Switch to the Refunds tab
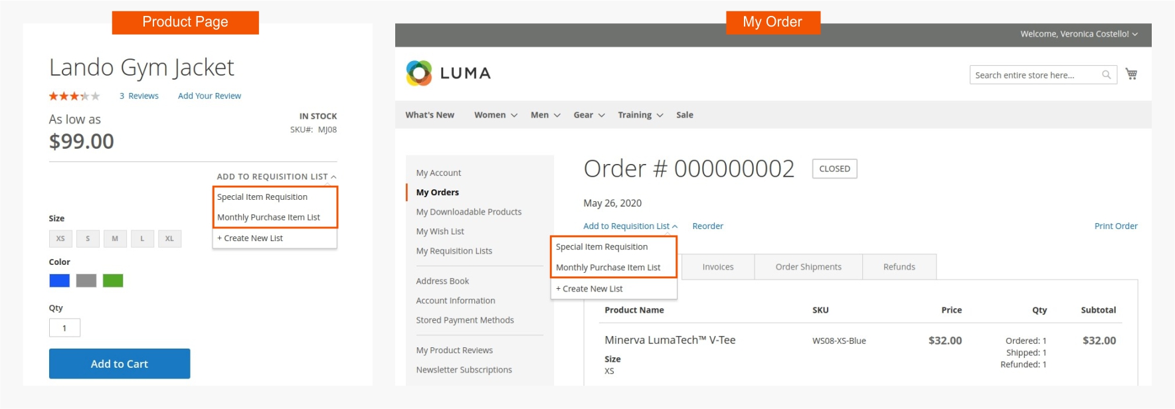This screenshot has height=409, width=1175. pyautogui.click(x=899, y=267)
